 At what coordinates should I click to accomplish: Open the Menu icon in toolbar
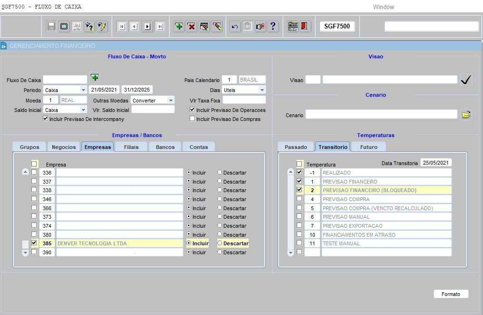(293, 27)
